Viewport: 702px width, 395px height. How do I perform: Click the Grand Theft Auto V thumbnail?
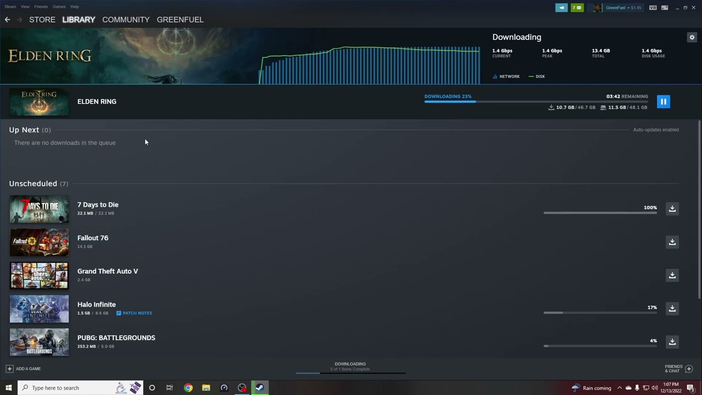click(x=39, y=275)
